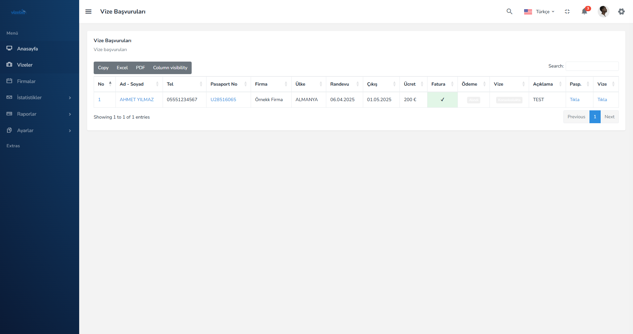Click Tıkla link in last Vize column

coord(602,99)
